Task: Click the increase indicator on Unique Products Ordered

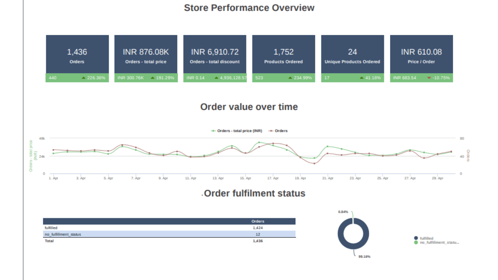Action: click(362, 78)
